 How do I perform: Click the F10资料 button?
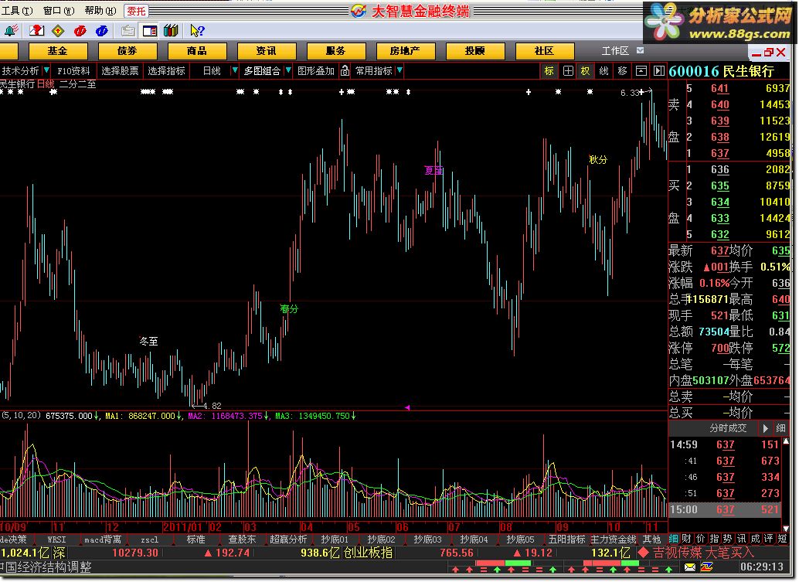73,71
